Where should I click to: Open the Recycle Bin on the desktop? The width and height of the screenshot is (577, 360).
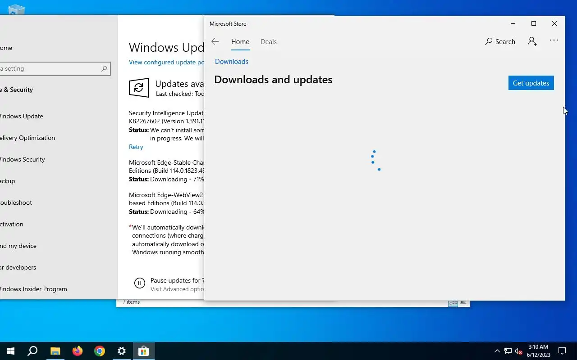click(x=16, y=9)
